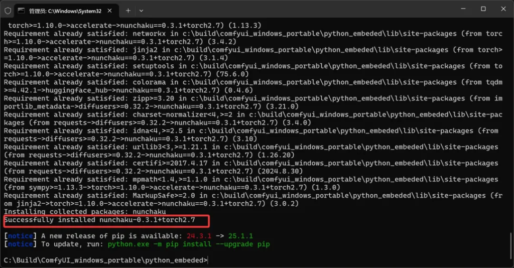Click the version '(75.6.0)' for setuptools
The image size is (514, 268).
point(232,74)
